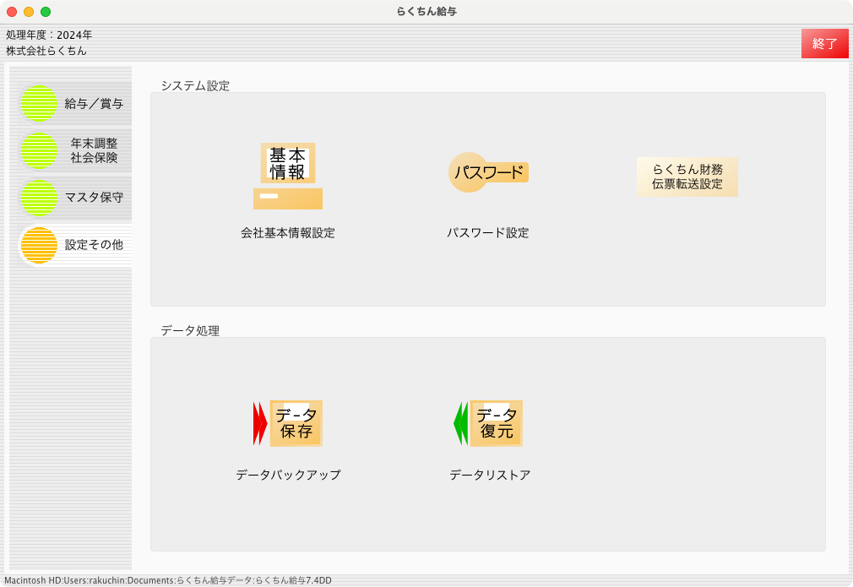Image resolution: width=853 pixels, height=587 pixels.
Task: Click the データ処理 section heading
Action: [x=190, y=330]
